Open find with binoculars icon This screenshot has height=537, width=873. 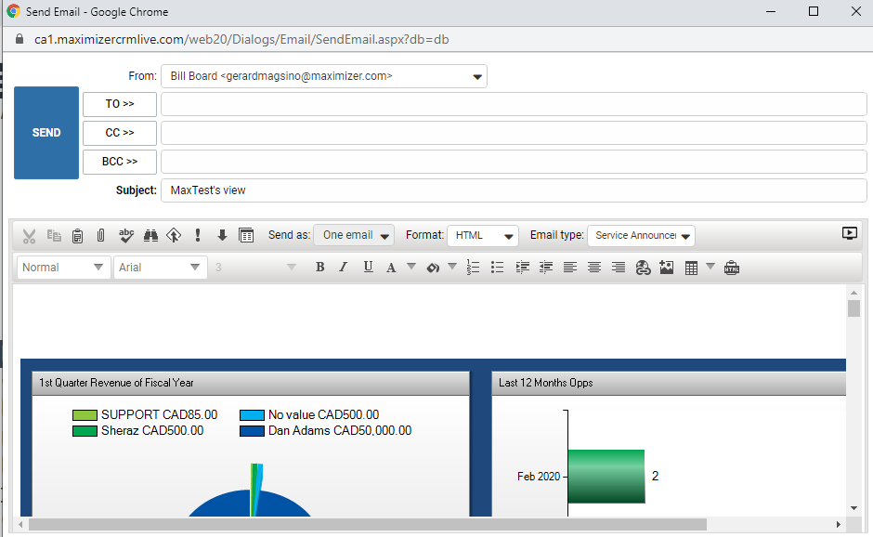pyautogui.click(x=150, y=236)
